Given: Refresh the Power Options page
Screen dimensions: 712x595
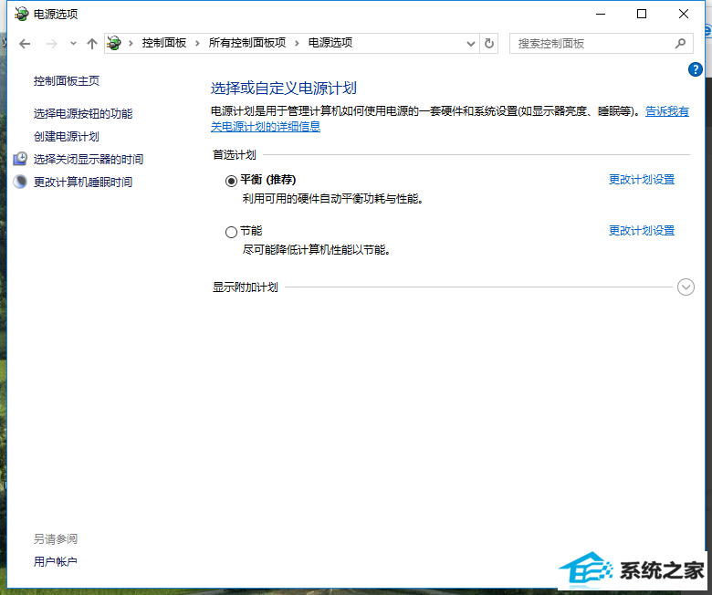Looking at the screenshot, I should point(489,44).
